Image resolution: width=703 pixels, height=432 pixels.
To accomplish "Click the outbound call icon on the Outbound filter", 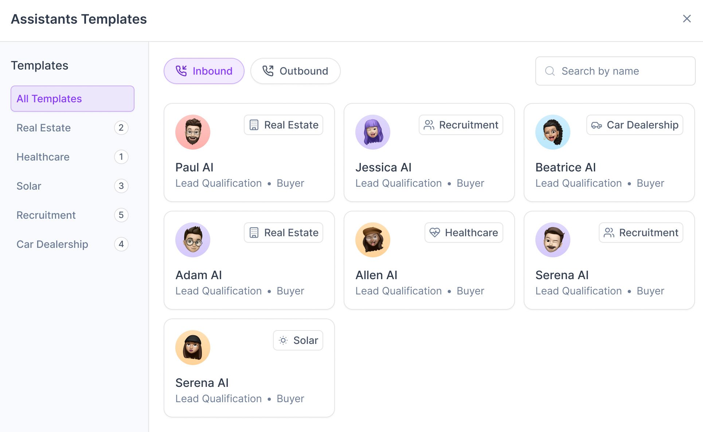I will pyautogui.click(x=268, y=71).
